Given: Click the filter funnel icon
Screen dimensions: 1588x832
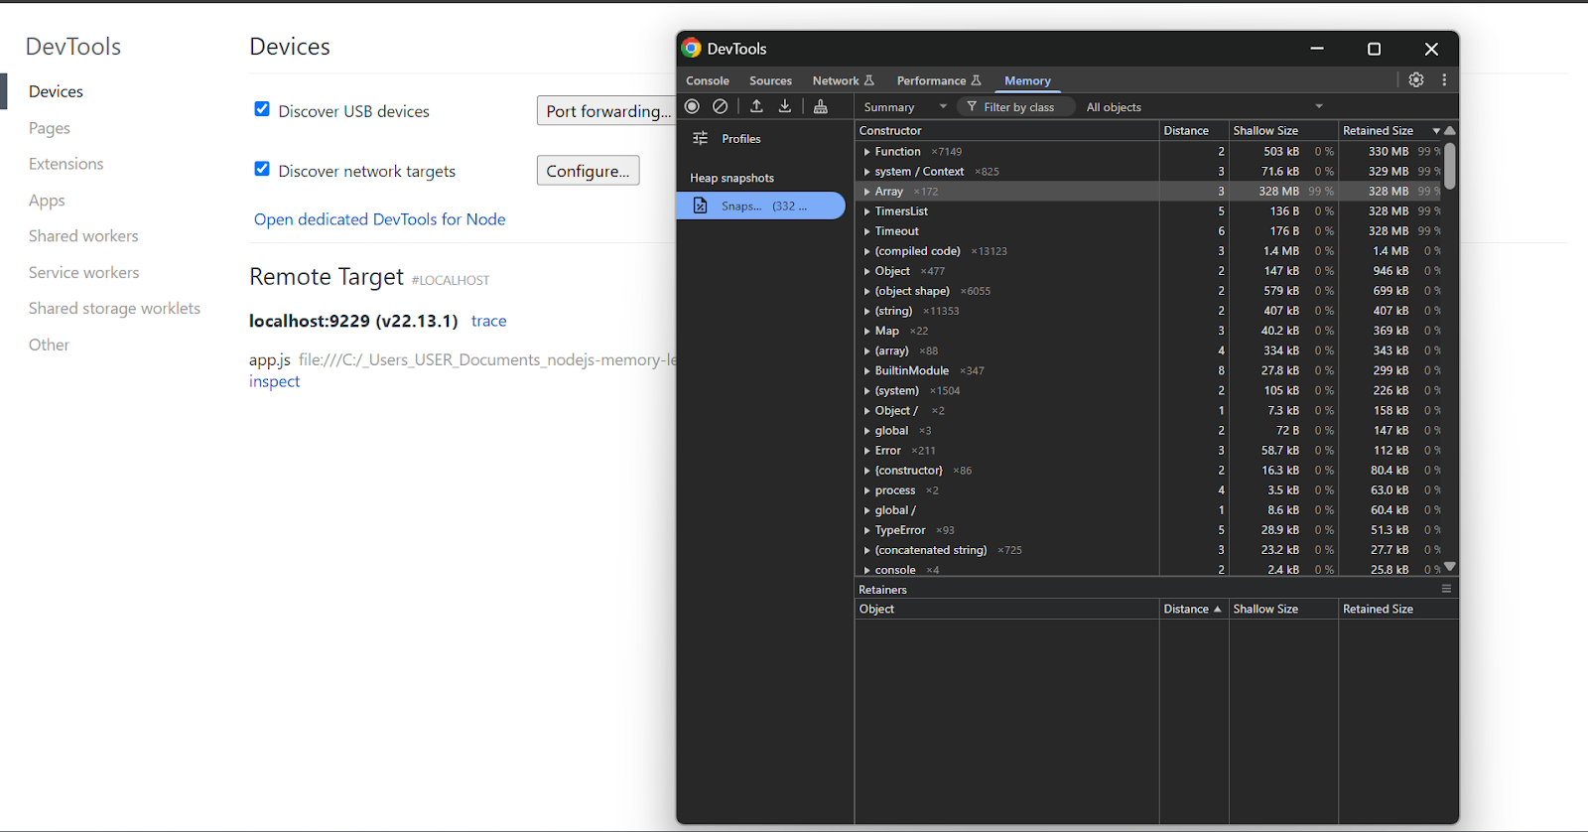Looking at the screenshot, I should pos(972,106).
